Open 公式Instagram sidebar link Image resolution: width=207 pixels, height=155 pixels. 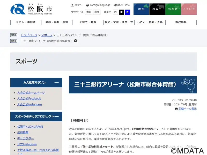[x=27, y=144]
